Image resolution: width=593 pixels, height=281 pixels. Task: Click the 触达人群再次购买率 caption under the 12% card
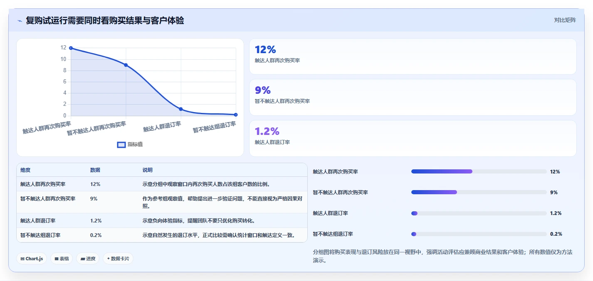pyautogui.click(x=277, y=61)
